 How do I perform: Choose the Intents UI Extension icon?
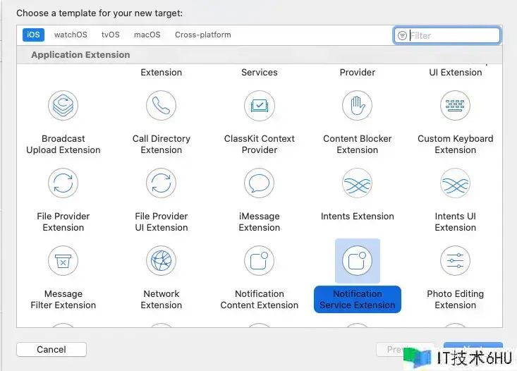(455, 183)
